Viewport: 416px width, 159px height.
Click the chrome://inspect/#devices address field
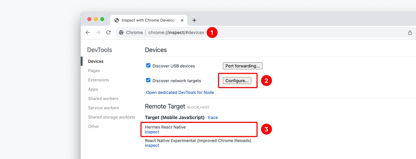pyautogui.click(x=176, y=32)
